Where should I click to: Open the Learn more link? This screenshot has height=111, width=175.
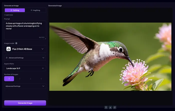[9, 15]
